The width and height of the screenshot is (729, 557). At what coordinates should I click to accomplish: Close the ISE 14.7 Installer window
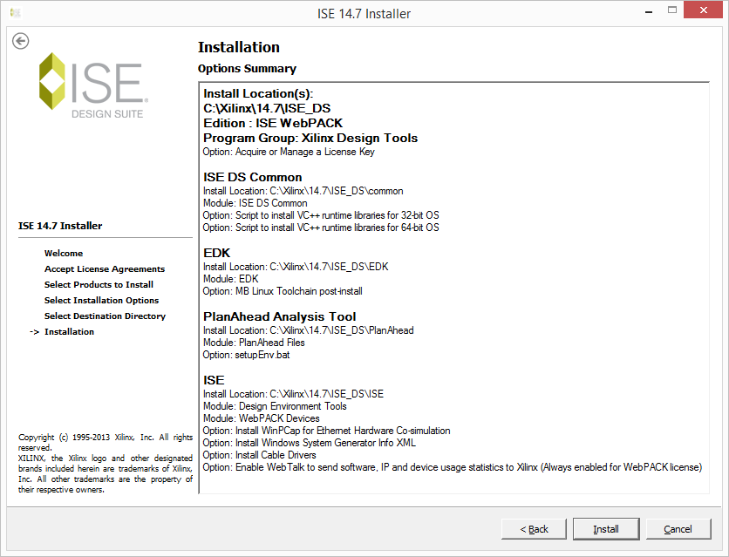[704, 10]
